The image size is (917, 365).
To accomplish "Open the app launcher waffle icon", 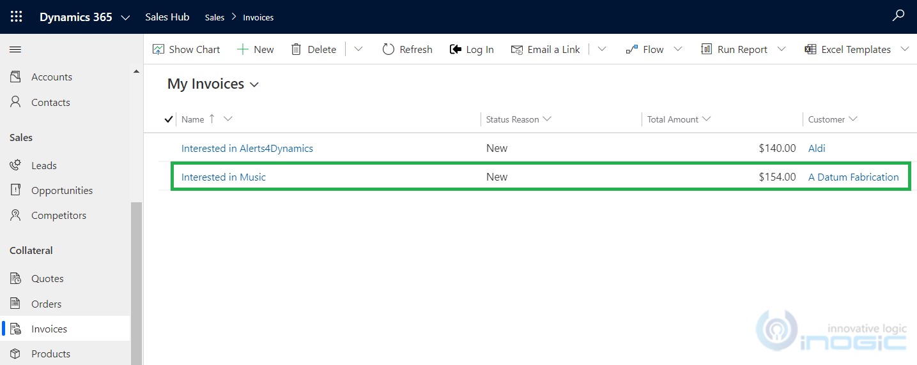I will 16,17.
